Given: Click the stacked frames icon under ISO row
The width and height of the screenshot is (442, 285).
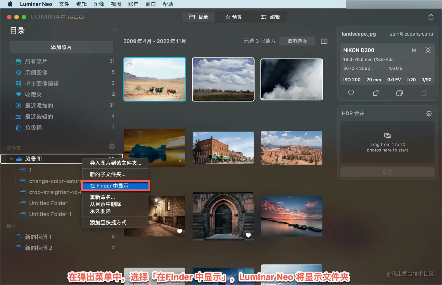Looking at the screenshot, I should (x=399, y=93).
